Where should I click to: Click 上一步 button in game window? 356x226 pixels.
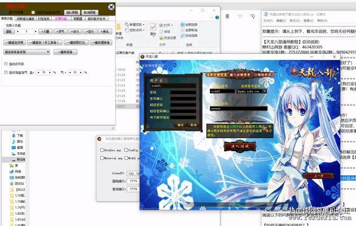[318, 176]
